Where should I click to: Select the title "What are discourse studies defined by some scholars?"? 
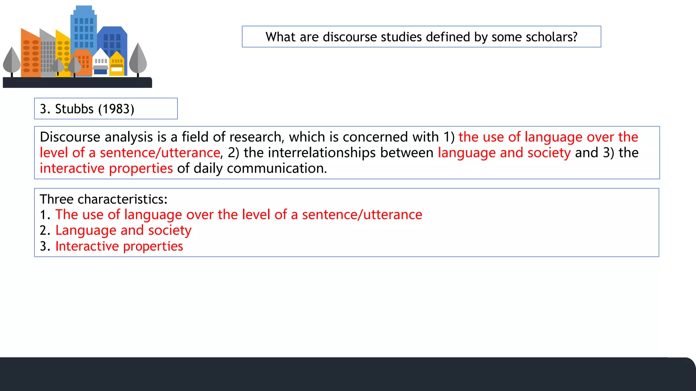pos(421,37)
